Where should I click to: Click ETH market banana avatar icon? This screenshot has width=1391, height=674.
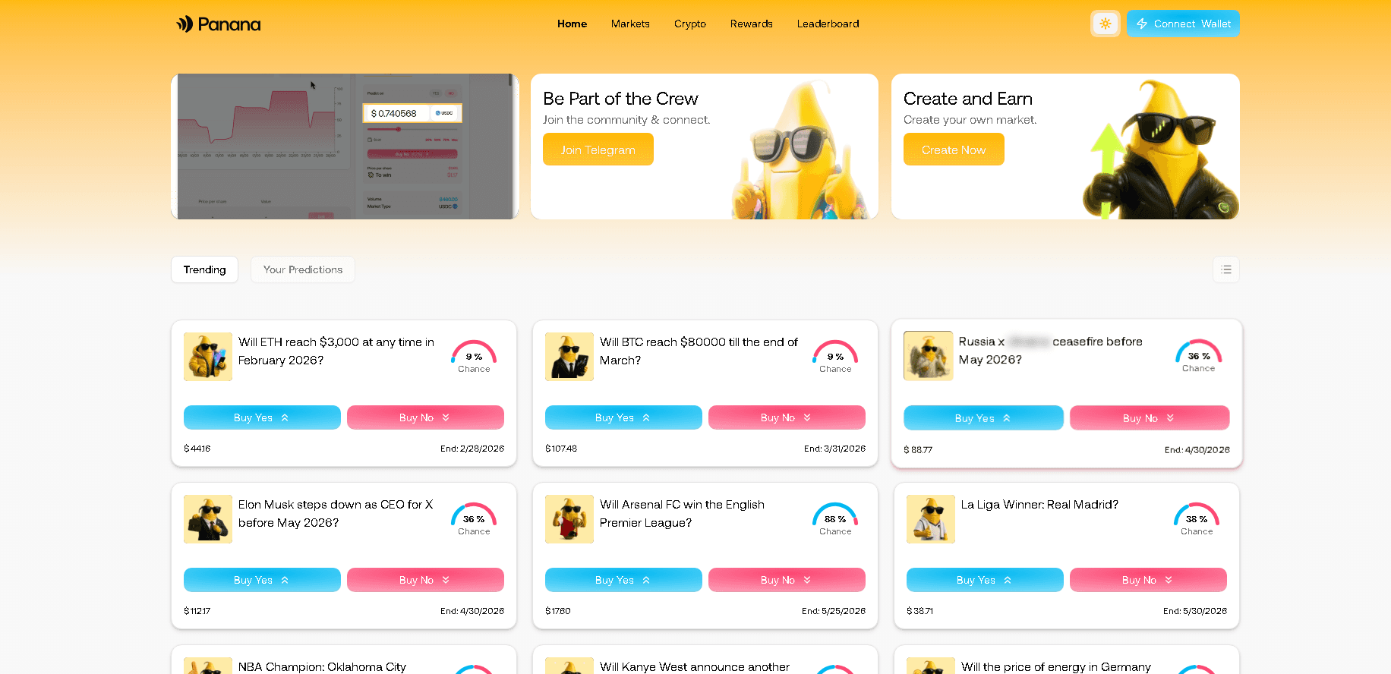pos(208,357)
